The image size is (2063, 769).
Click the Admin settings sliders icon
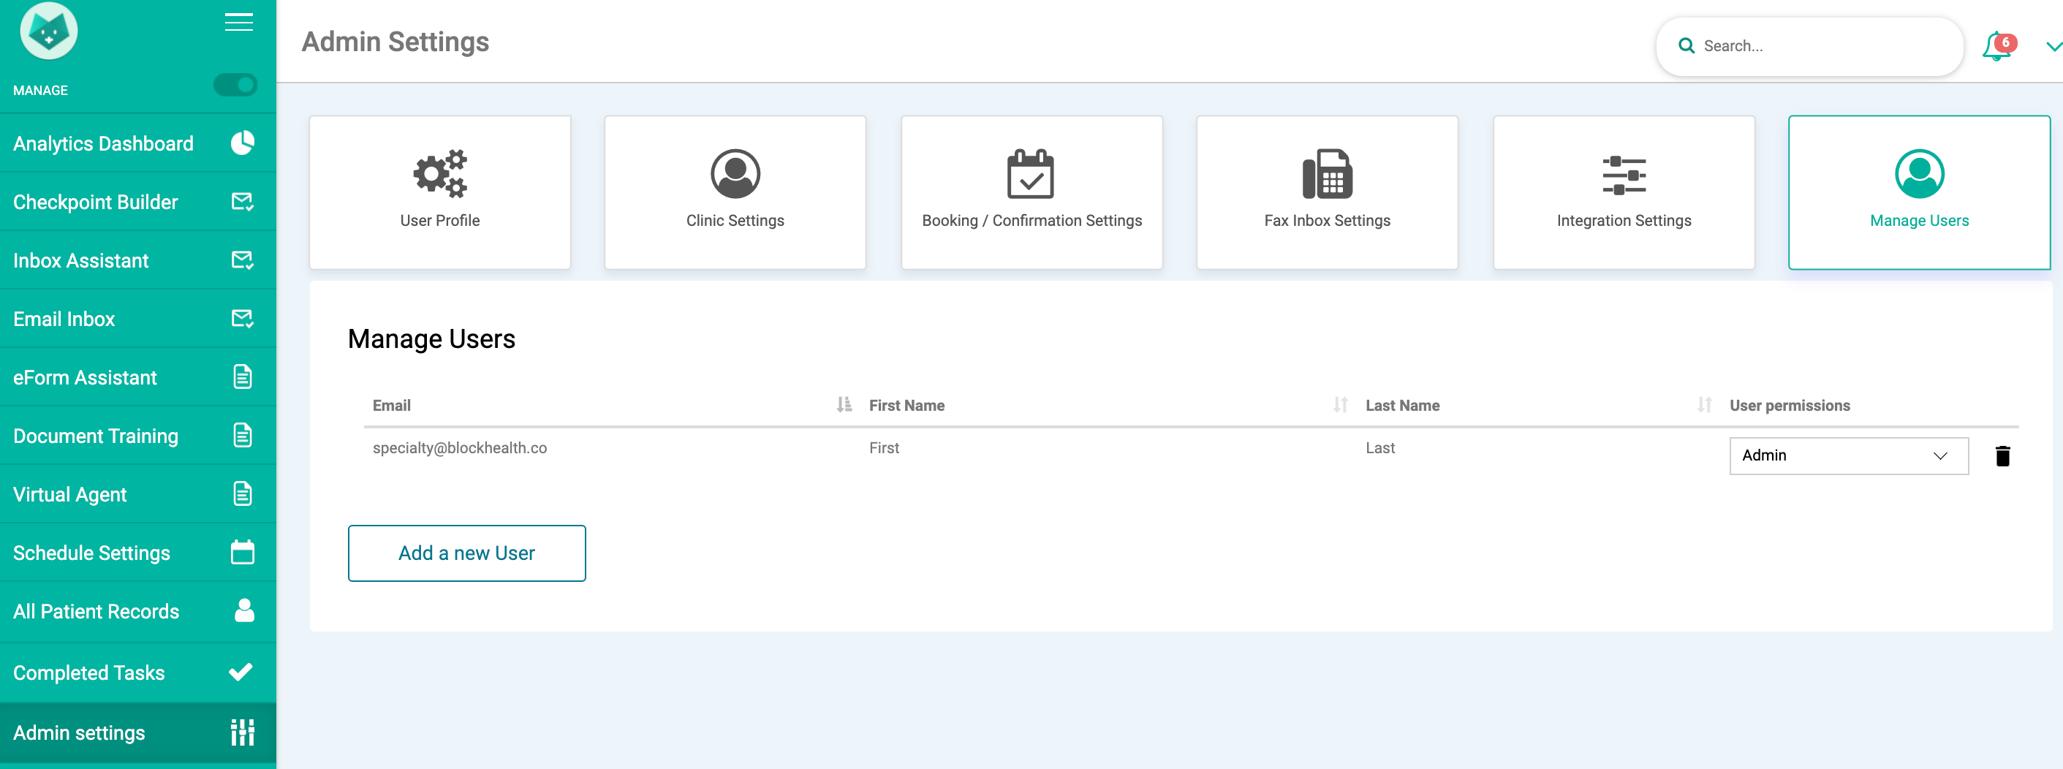[x=243, y=732]
